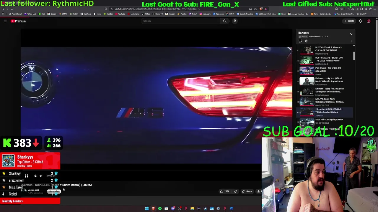Click the browser address bar URL
378x212 pixels.
pyautogui.click(x=157, y=9)
